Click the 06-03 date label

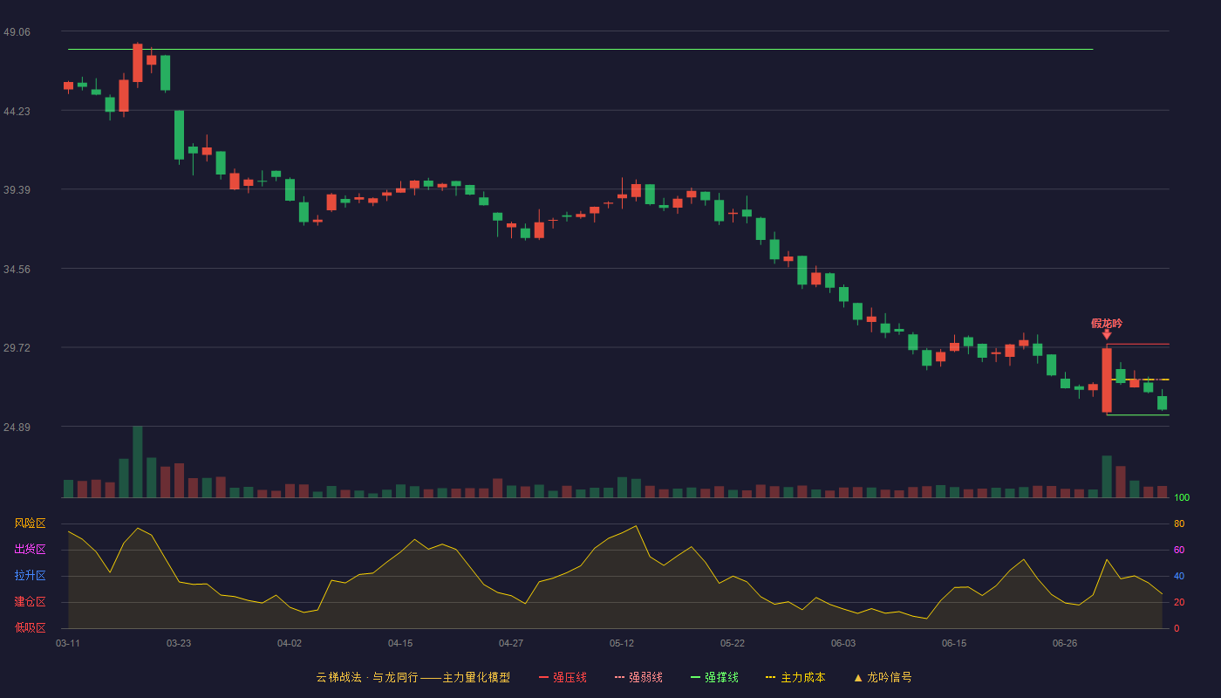[843, 643]
